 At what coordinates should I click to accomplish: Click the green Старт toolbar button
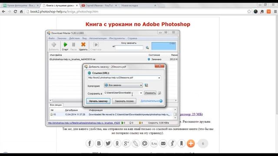tap(65, 46)
